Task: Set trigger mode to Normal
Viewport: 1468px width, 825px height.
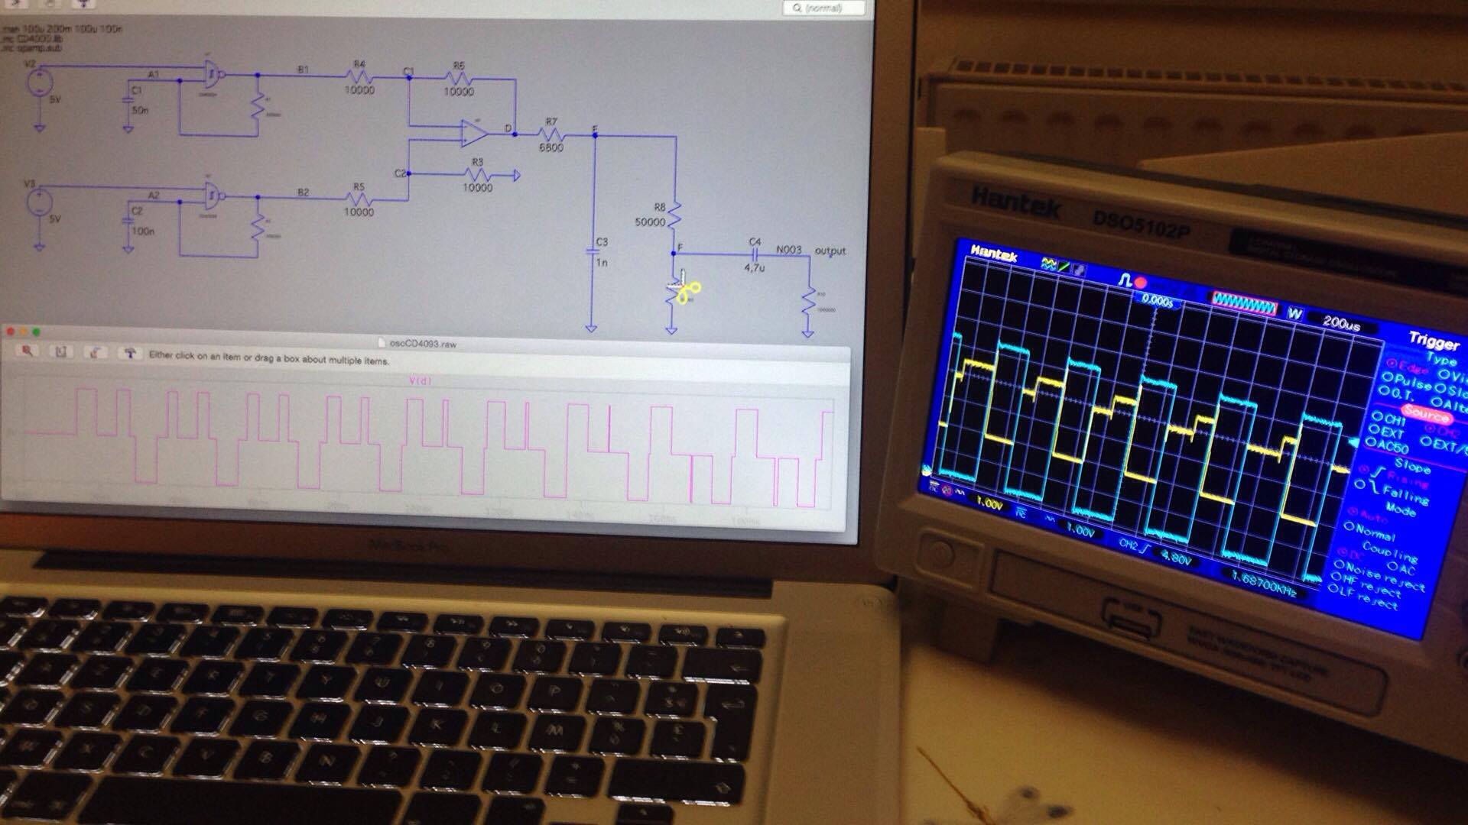Action: [x=1375, y=532]
